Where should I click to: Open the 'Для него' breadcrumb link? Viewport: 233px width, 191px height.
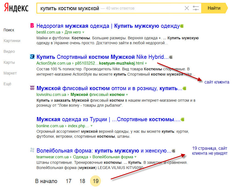coord(73,32)
